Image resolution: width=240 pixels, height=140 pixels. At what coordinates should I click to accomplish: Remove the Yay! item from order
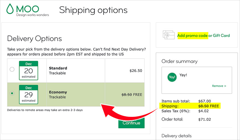click(219, 86)
